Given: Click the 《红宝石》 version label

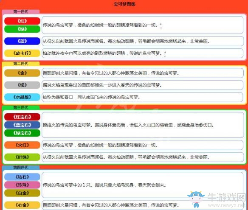Looking at the screenshot, I should [23, 117].
